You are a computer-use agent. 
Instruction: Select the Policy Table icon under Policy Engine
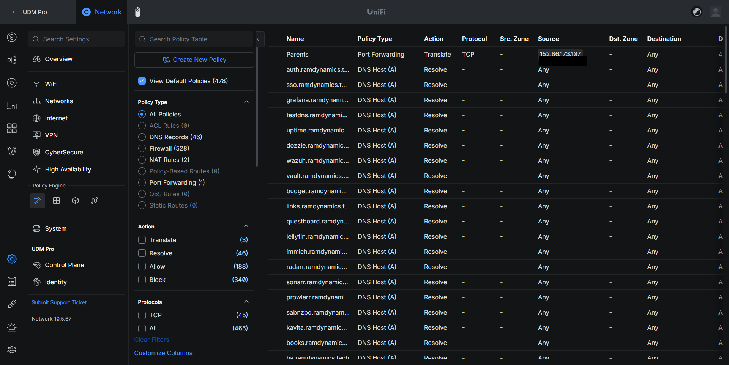pyautogui.click(x=38, y=201)
